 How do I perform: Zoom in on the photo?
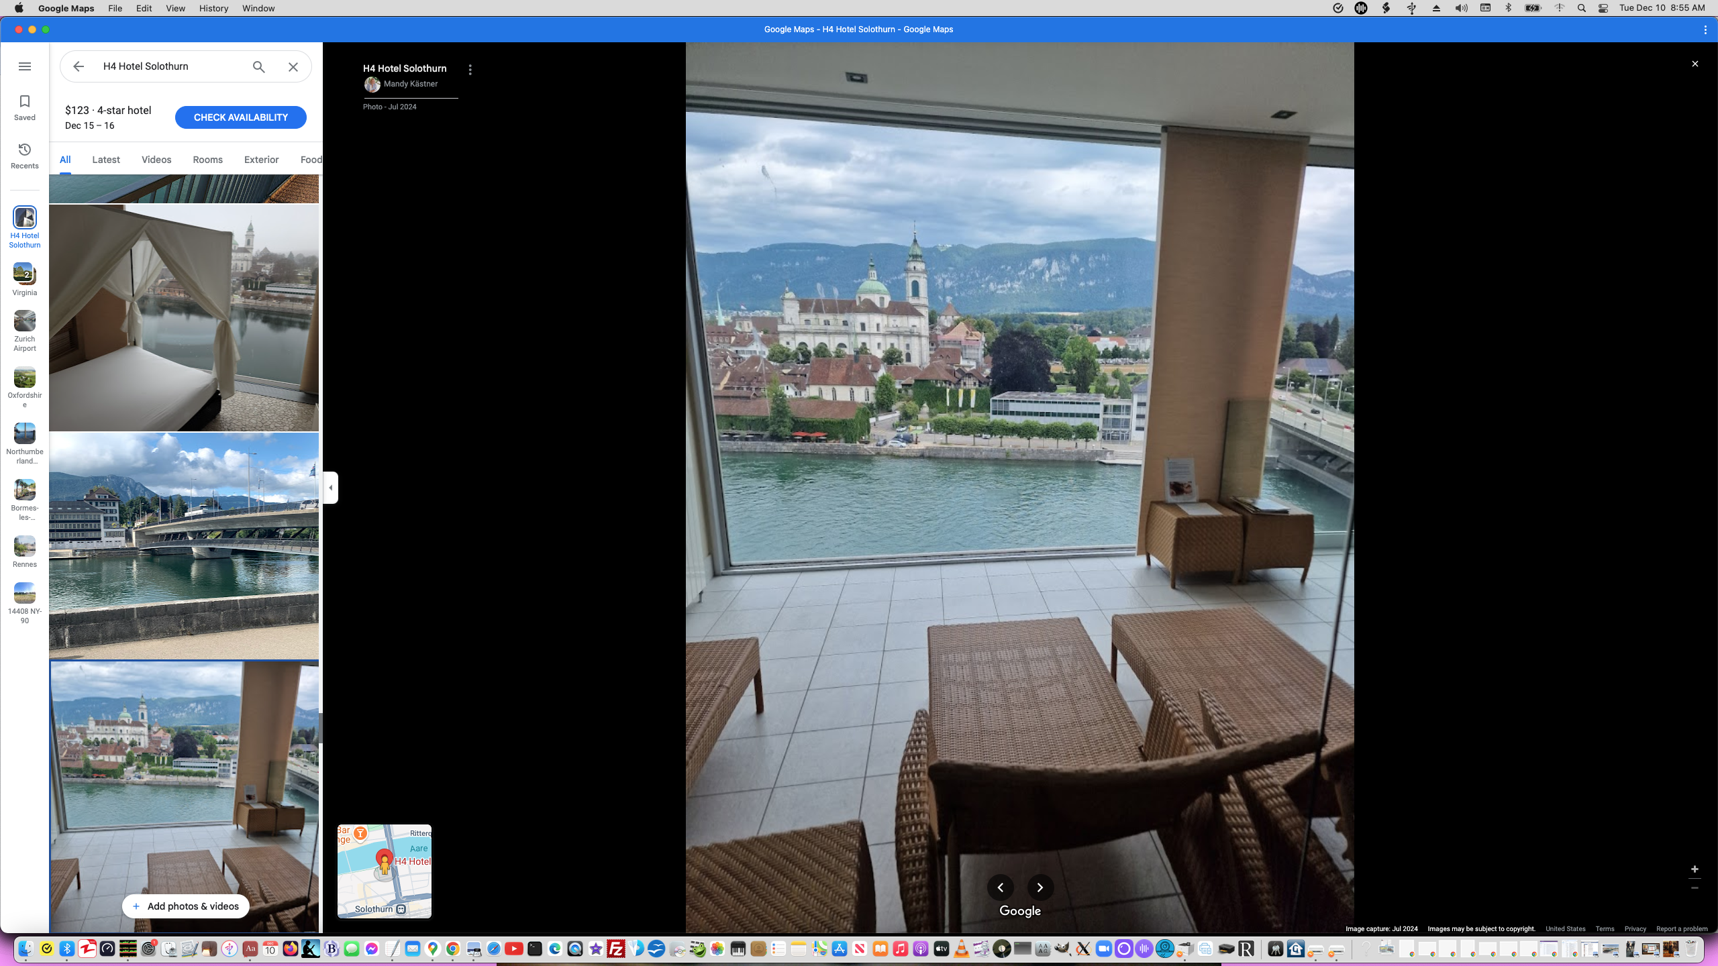click(x=1695, y=869)
